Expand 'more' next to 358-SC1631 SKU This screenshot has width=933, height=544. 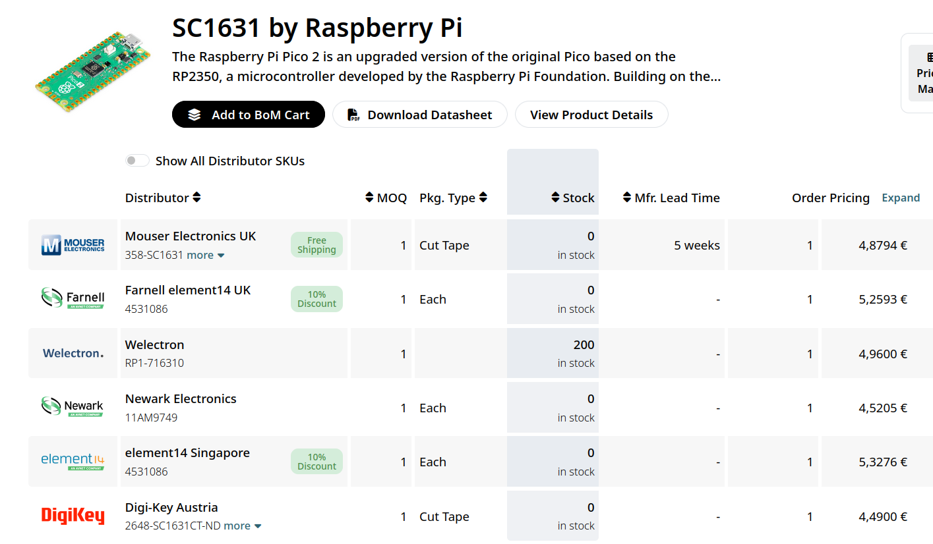(x=206, y=255)
